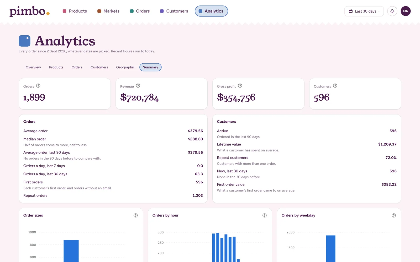Click the First orders row label
The height and width of the screenshot is (262, 420).
pyautogui.click(x=33, y=182)
